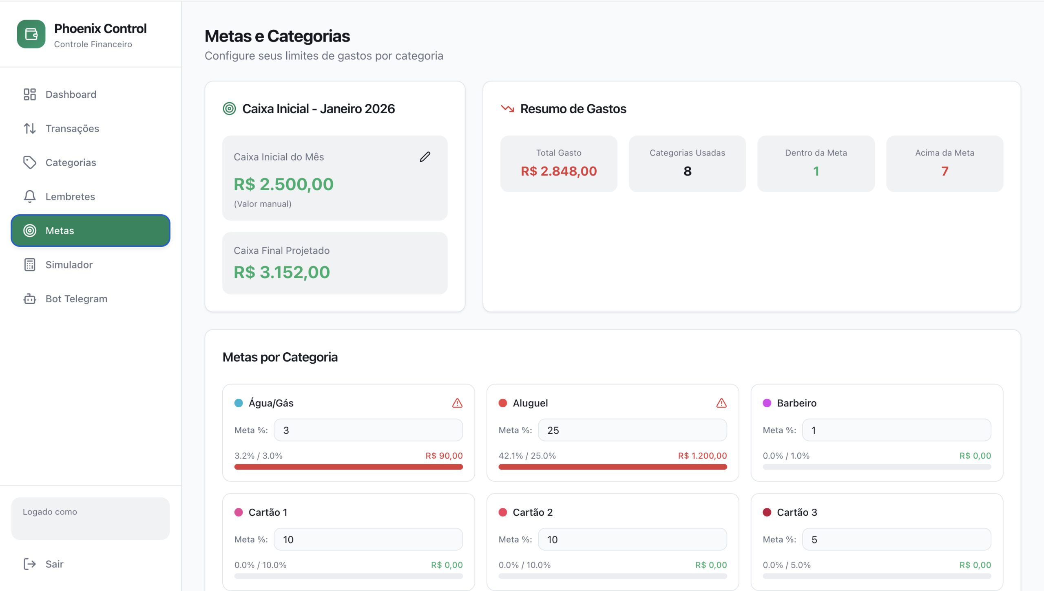The width and height of the screenshot is (1044, 591).
Task: Go to Transações in the sidebar
Action: 91,129
